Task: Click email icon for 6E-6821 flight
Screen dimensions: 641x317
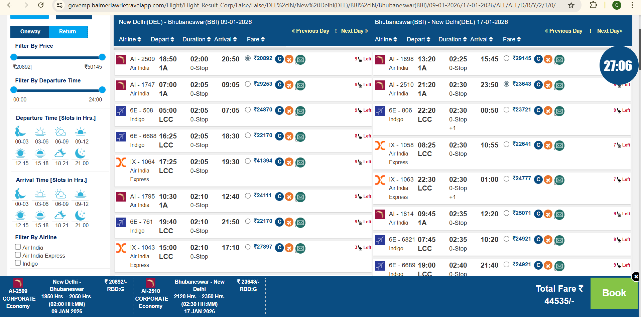Action: coord(559,240)
